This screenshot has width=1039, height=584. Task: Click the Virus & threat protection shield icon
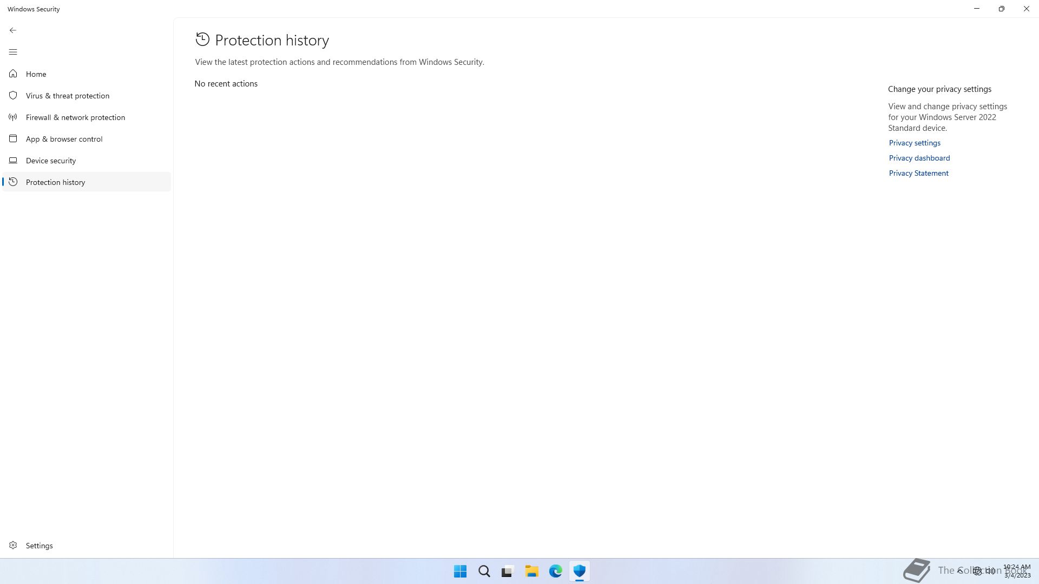click(13, 95)
